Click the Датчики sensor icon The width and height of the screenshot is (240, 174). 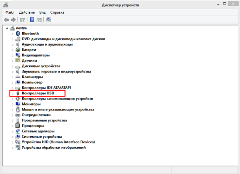click(x=18, y=61)
